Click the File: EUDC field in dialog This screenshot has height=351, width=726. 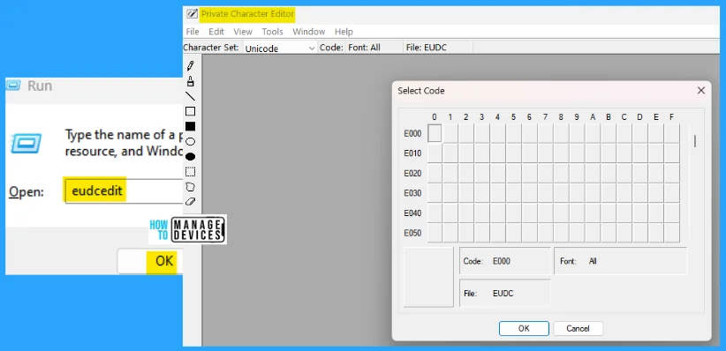pos(504,293)
